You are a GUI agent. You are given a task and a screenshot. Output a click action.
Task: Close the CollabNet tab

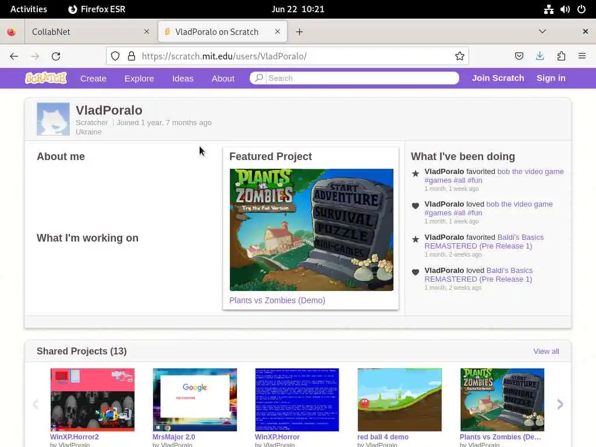click(x=147, y=32)
